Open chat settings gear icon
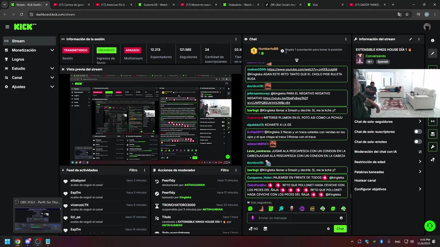Screen dimensions: 440x247 [x=328, y=229]
